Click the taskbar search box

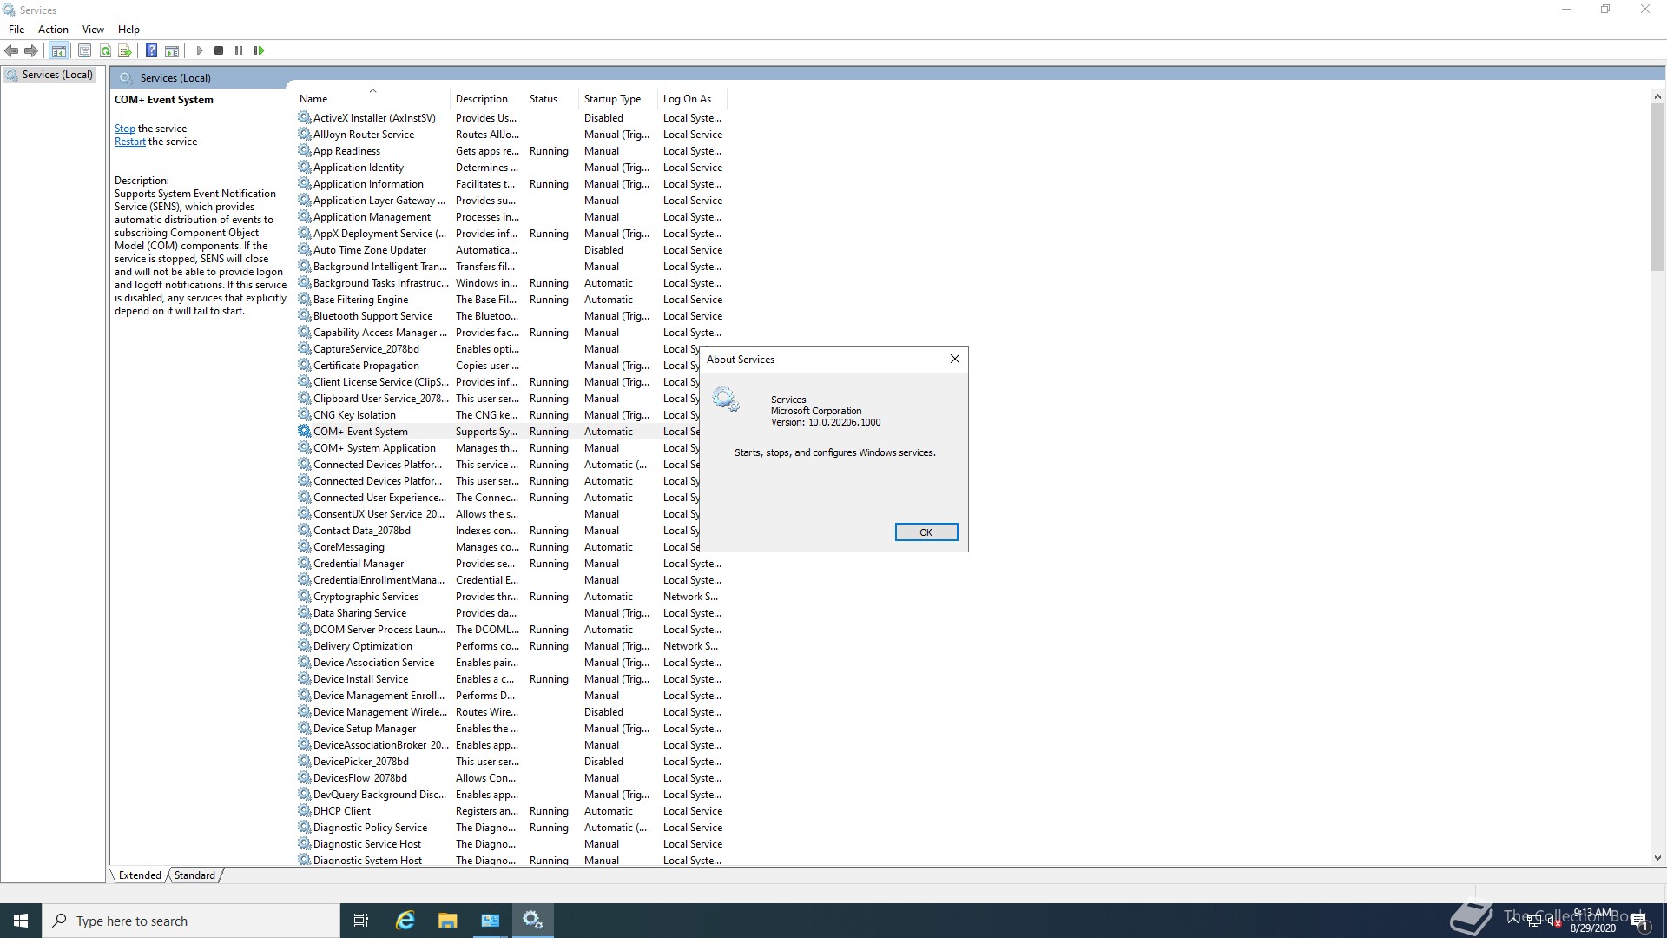point(191,921)
